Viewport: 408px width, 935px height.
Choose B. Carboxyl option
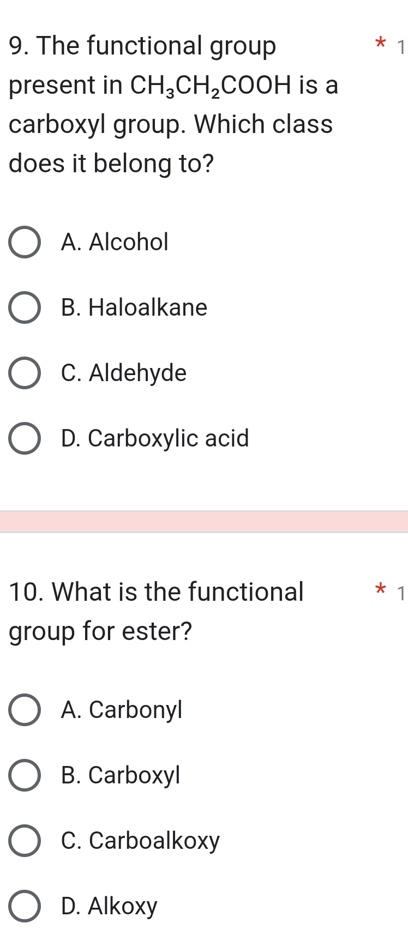(x=24, y=775)
